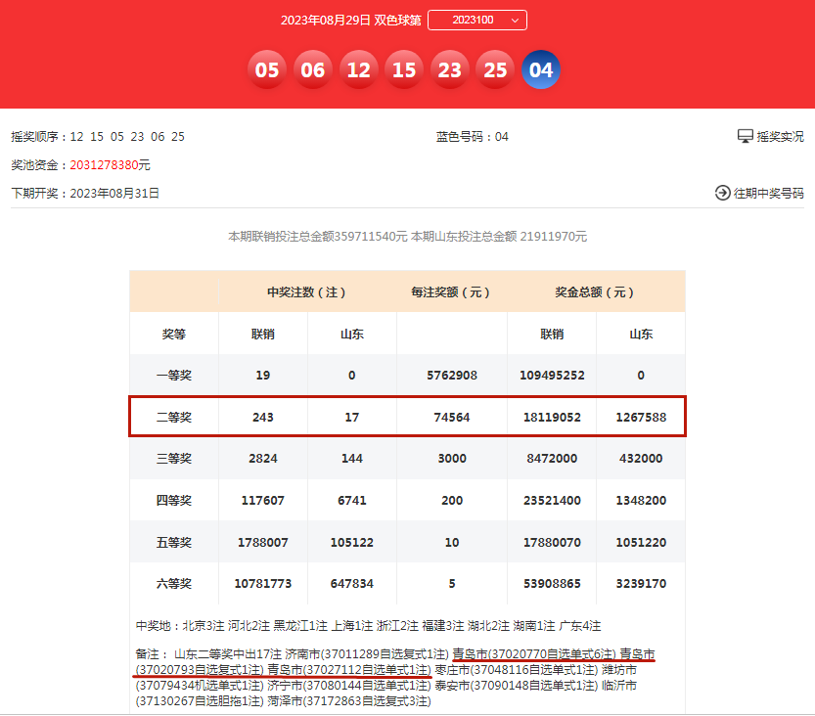Click the arrow icon beside 往期中奖号码
The image size is (815, 716).
723,194
